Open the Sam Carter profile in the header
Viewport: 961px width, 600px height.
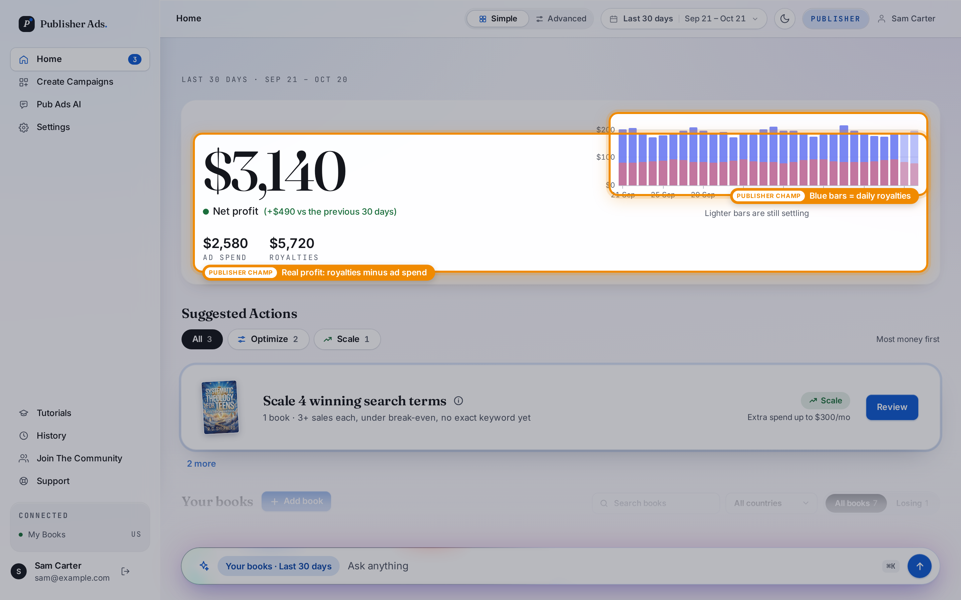pyautogui.click(x=907, y=19)
